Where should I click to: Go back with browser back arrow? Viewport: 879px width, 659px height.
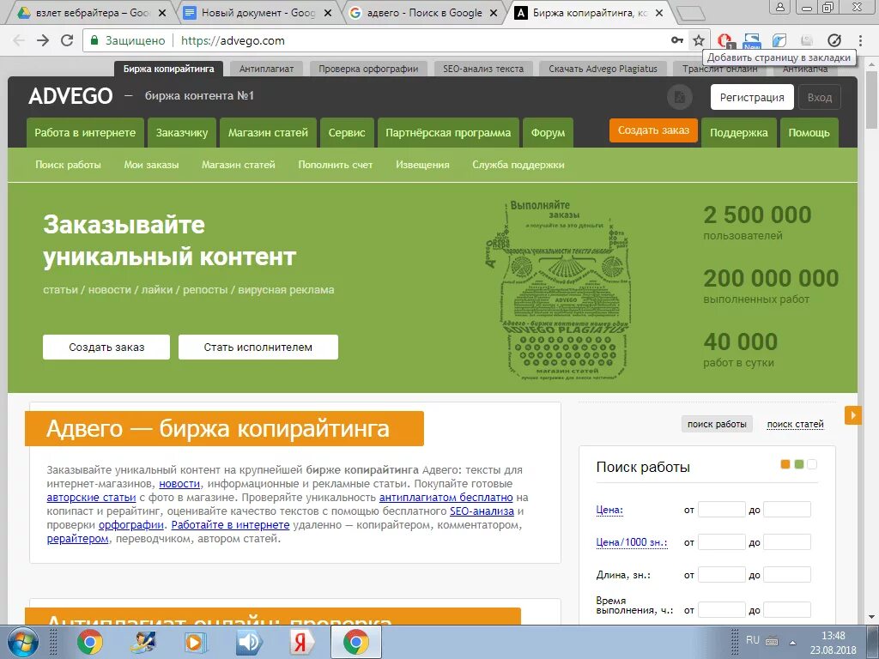pyautogui.click(x=19, y=40)
